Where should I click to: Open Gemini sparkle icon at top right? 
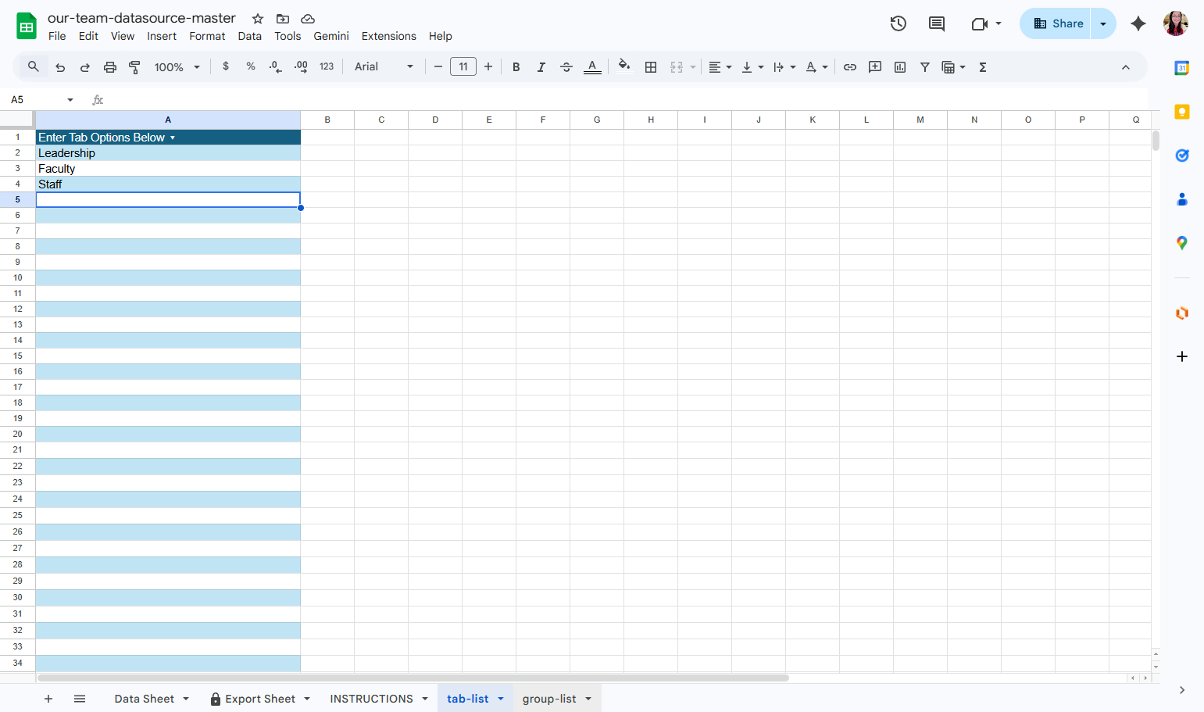click(1138, 23)
